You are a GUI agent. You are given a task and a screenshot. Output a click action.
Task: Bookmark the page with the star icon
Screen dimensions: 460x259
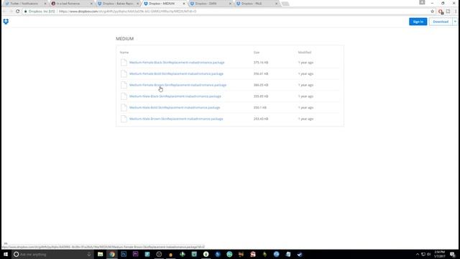pos(433,12)
